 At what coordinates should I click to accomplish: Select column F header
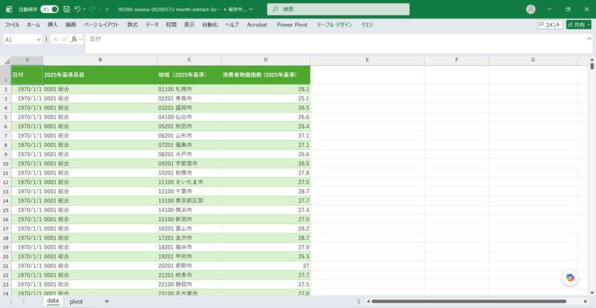(x=457, y=60)
